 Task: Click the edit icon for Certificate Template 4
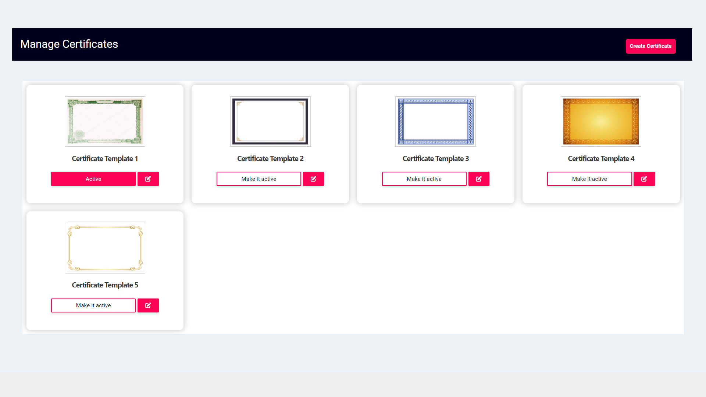[645, 179]
